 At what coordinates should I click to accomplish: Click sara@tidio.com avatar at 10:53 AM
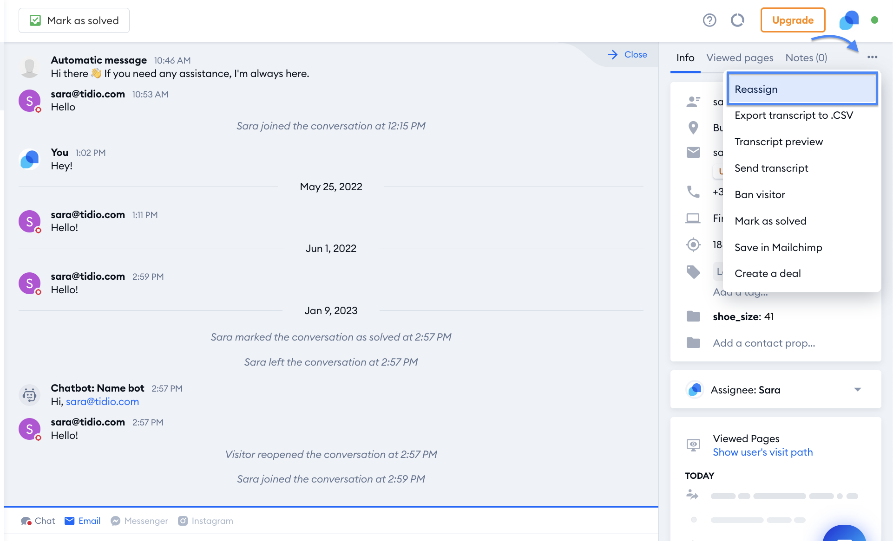[29, 101]
